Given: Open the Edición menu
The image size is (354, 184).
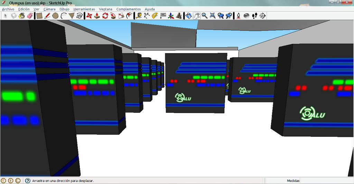Looking at the screenshot, I should click(x=24, y=9).
